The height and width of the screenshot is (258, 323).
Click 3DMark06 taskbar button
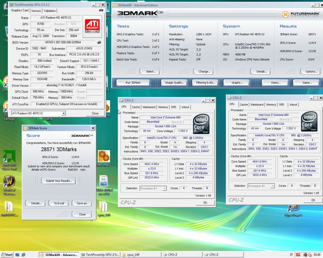(x=59, y=255)
